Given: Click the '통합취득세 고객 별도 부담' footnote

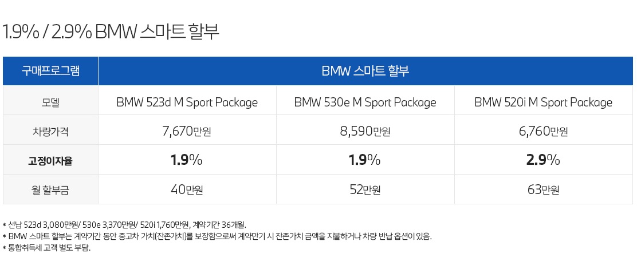Looking at the screenshot, I should click(x=47, y=247).
